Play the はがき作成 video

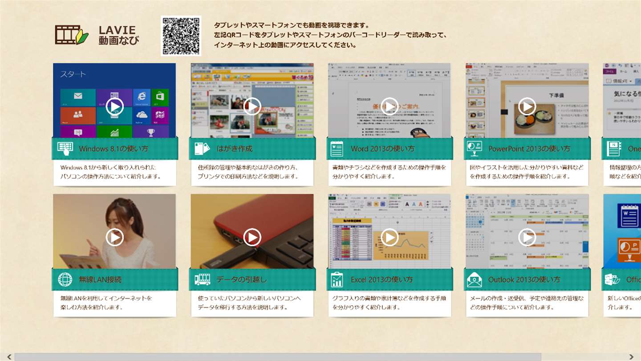pyautogui.click(x=252, y=107)
